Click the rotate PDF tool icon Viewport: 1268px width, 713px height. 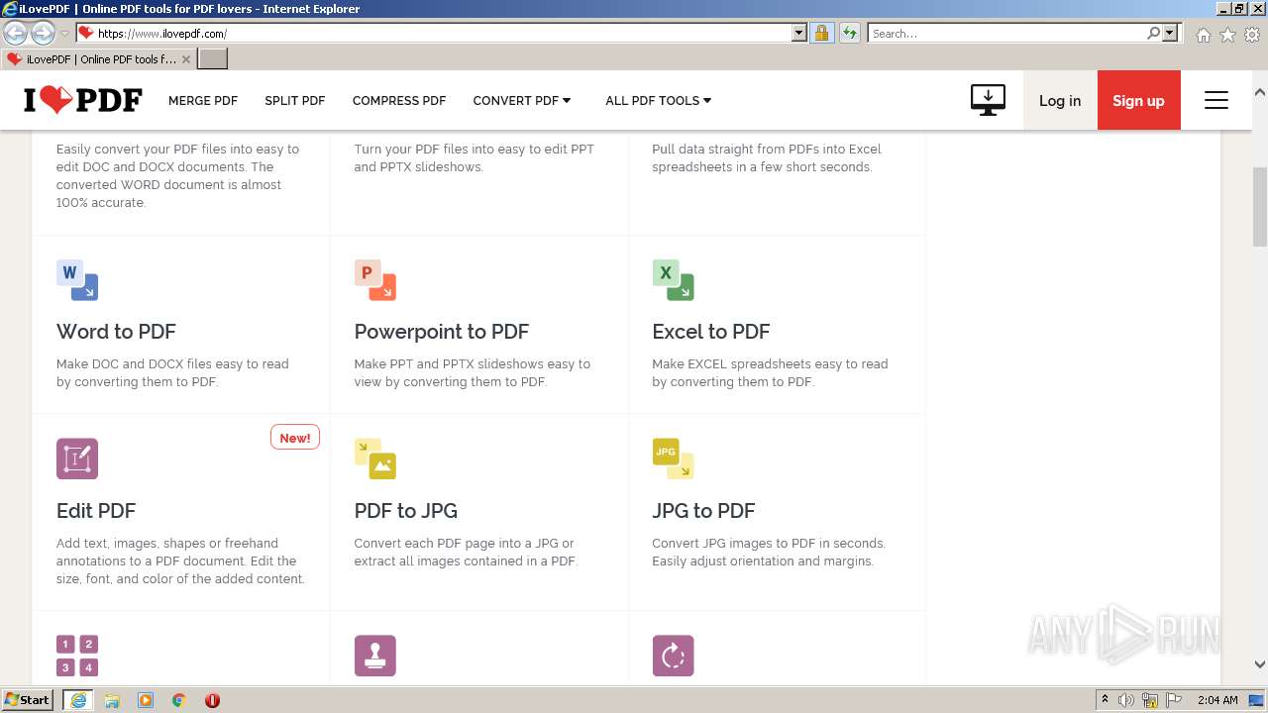(x=674, y=656)
